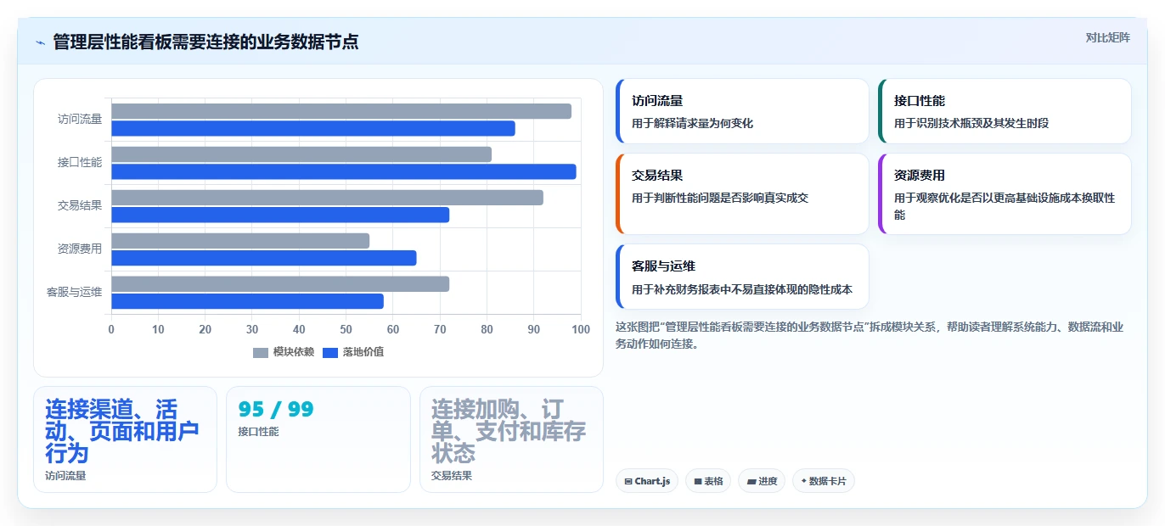Click the 数据卡片 tag chip
1165x526 pixels.
[x=823, y=481]
